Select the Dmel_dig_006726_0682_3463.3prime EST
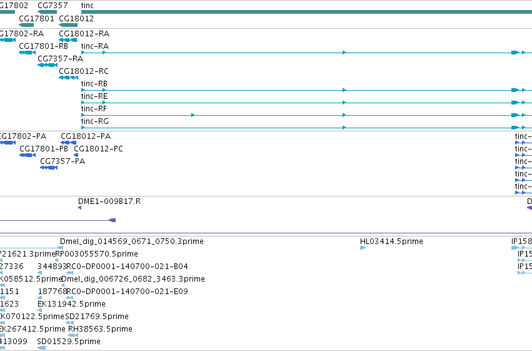The image size is (532, 351). click(x=63, y=285)
